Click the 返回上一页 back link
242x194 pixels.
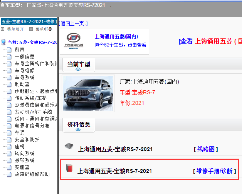coord(73,23)
